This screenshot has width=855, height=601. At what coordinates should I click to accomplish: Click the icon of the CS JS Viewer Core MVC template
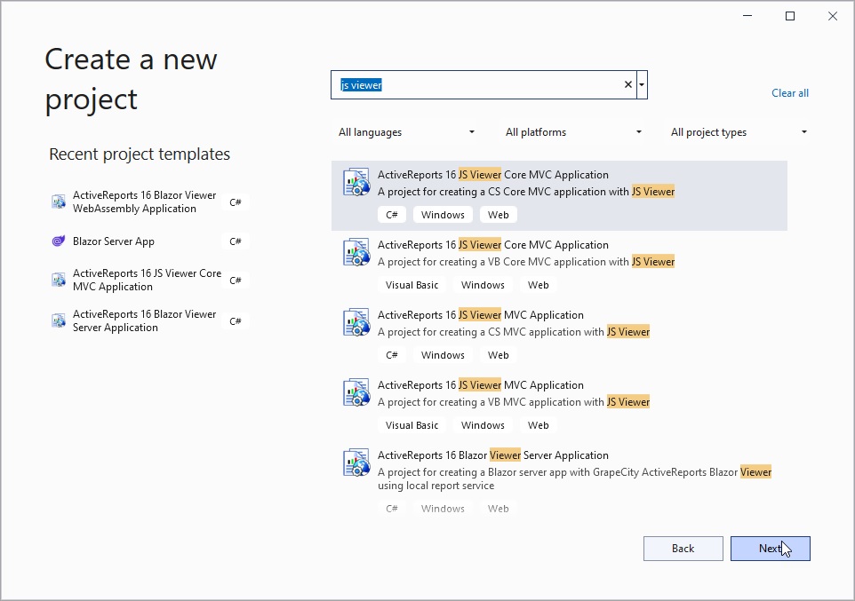pyautogui.click(x=356, y=182)
